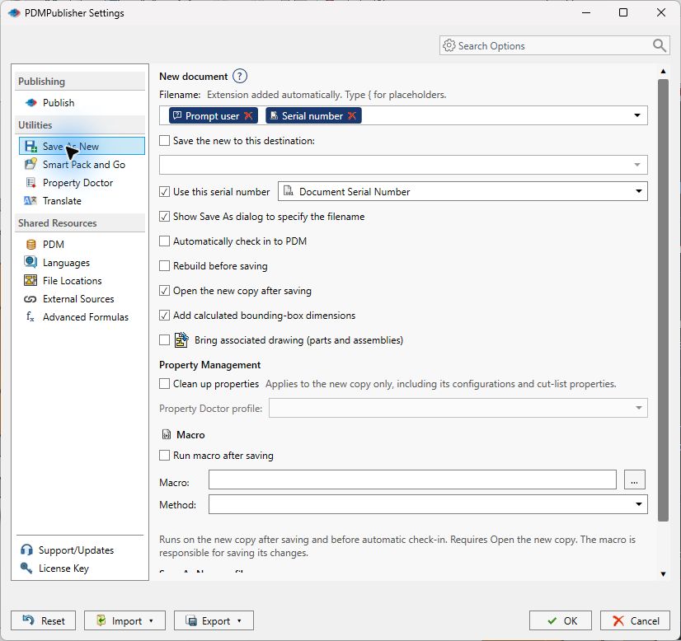Click the Support/Updates headset icon

[26, 550]
